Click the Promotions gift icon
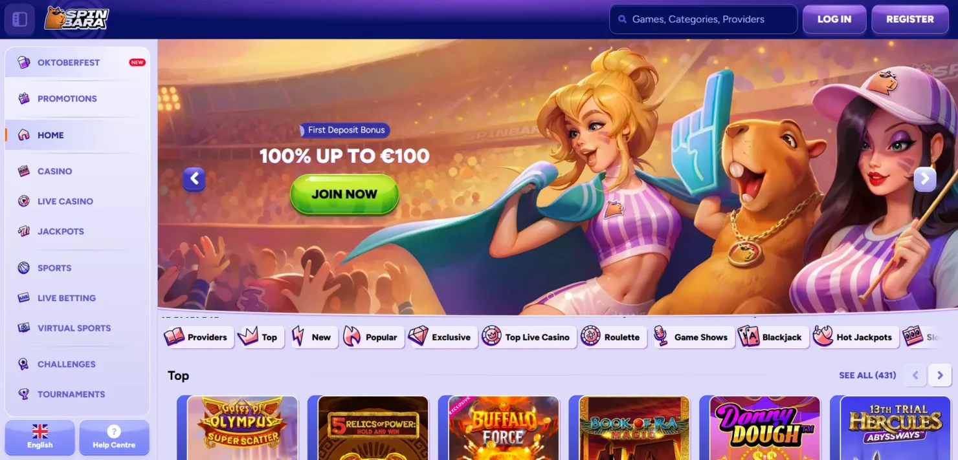 click(x=24, y=99)
